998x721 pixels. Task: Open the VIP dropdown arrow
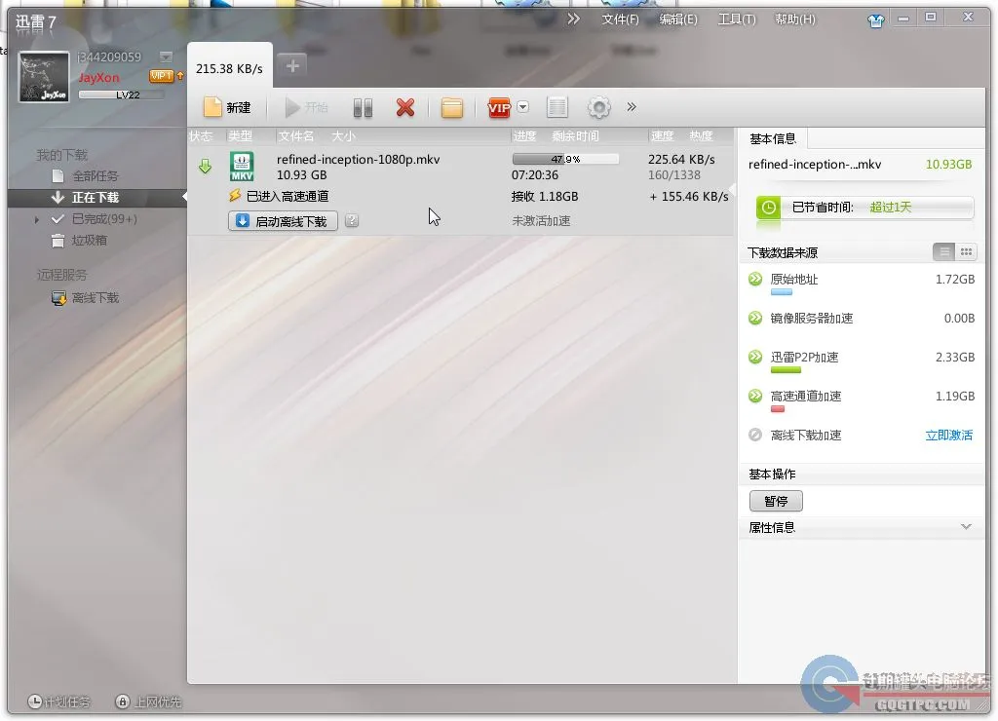coord(522,107)
